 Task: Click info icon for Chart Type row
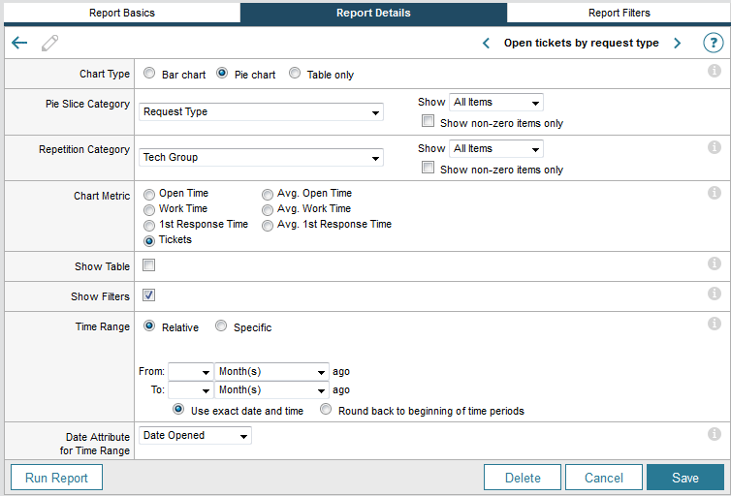[715, 71]
